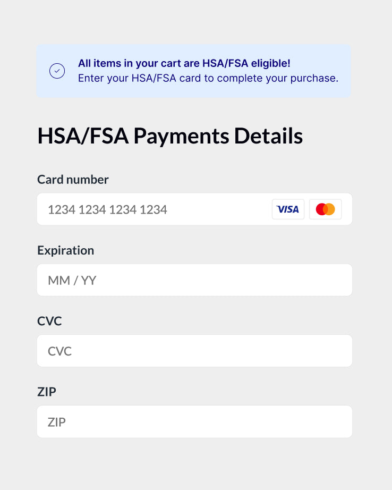Select the CVC input field
The image size is (392, 490).
point(194,351)
